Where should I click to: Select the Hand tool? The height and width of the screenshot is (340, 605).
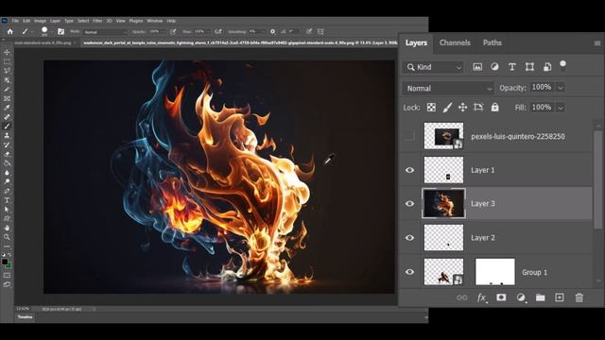(x=7, y=229)
